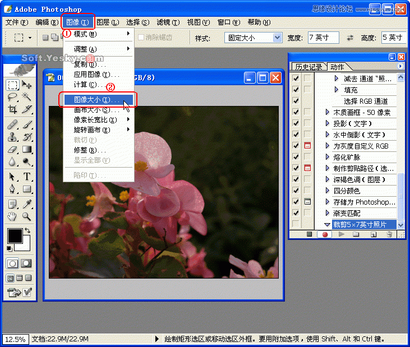Viewport: 410px width, 347px height.
Task: Expand the 水中倒影(文字) action
Action: 327,135
